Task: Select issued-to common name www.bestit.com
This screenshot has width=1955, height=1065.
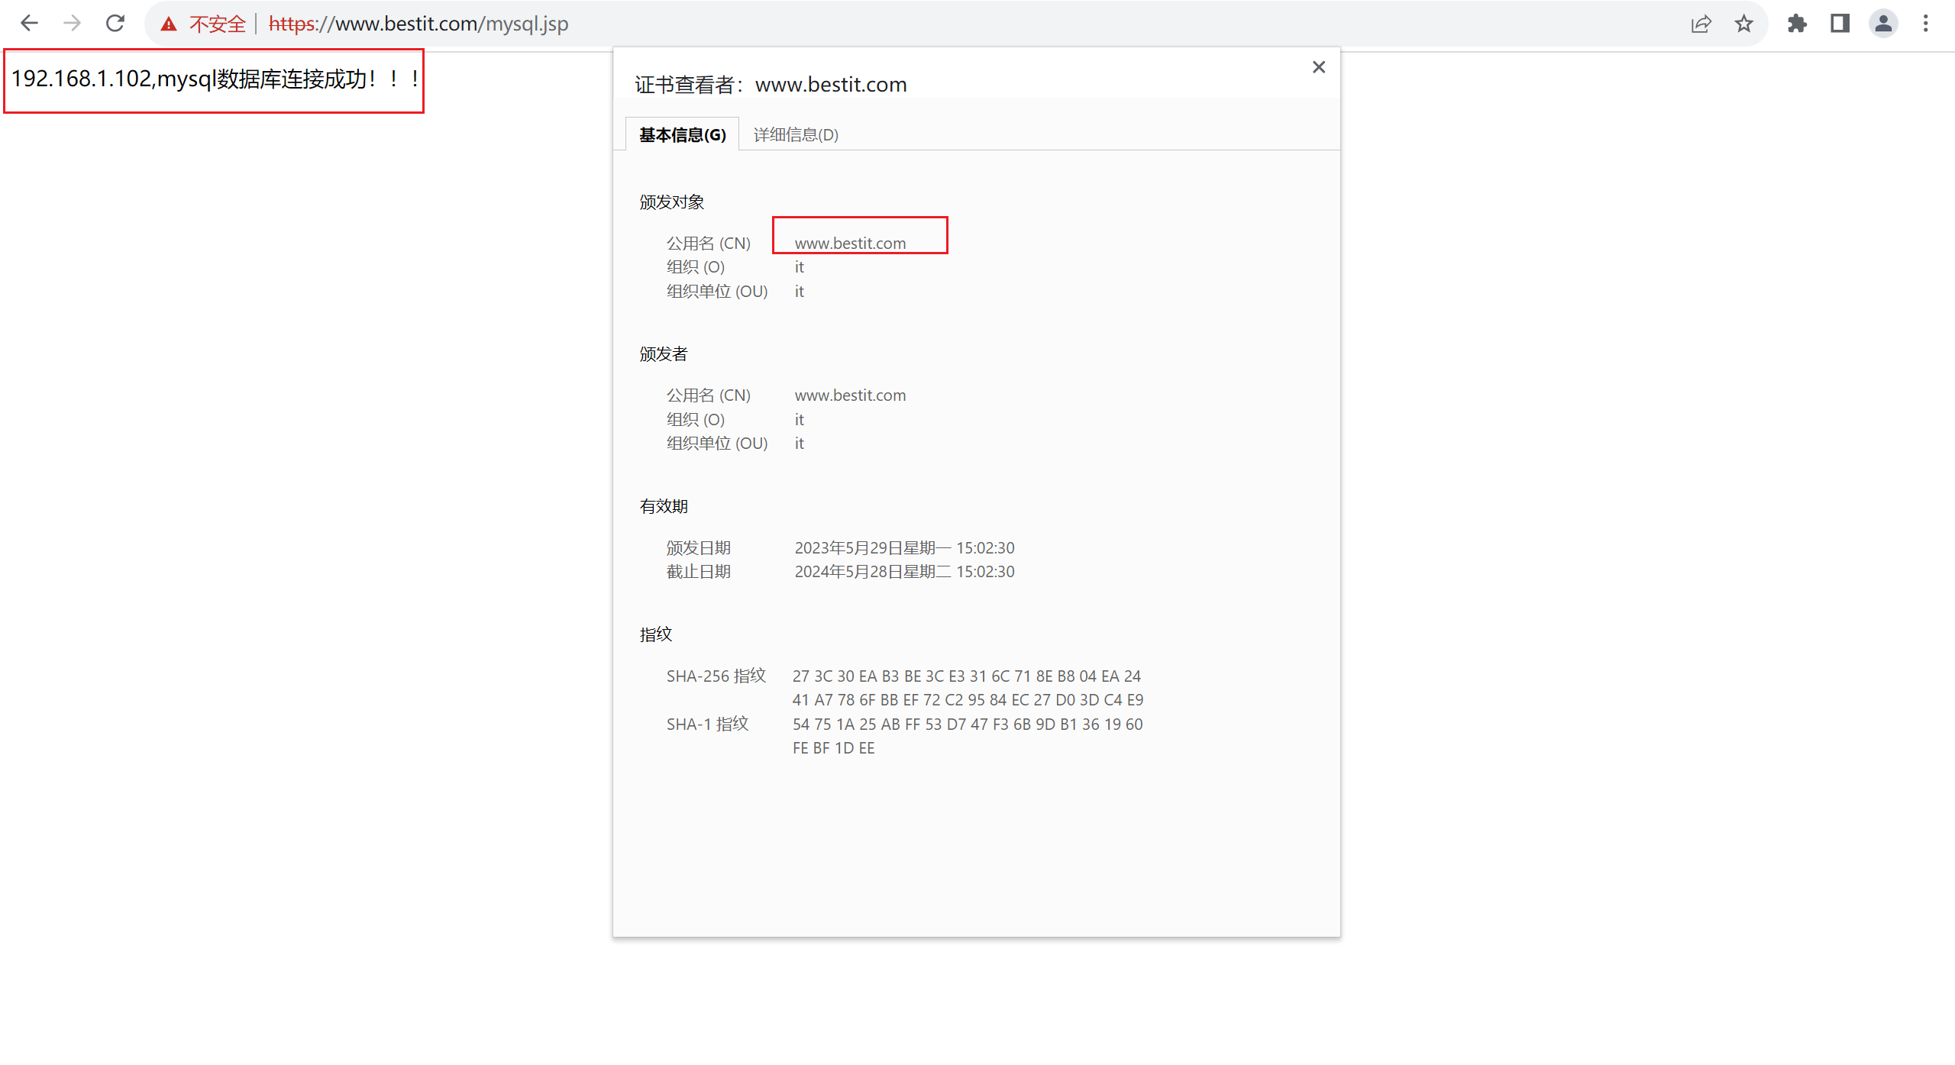Action: click(850, 244)
